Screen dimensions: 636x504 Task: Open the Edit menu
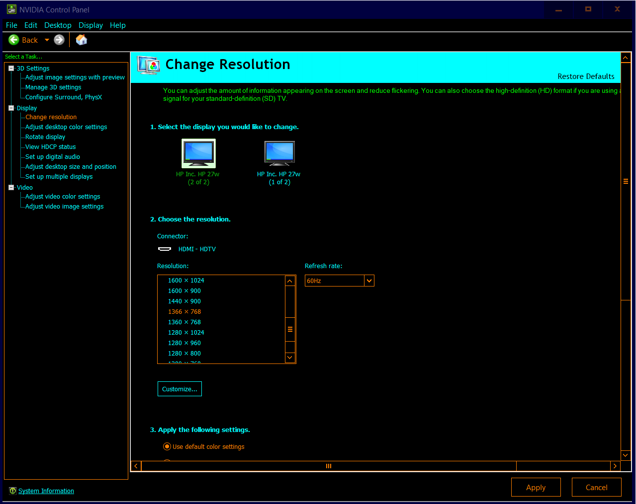[x=31, y=25]
